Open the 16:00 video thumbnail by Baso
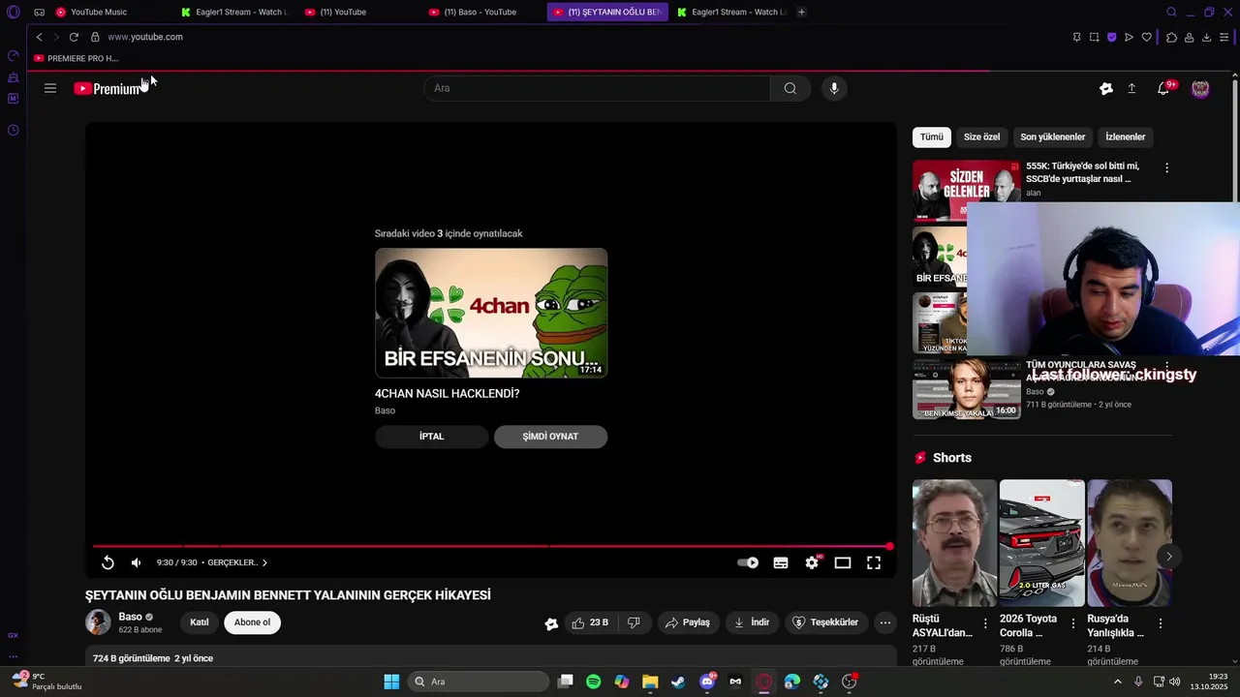Image resolution: width=1240 pixels, height=697 pixels. (967, 389)
